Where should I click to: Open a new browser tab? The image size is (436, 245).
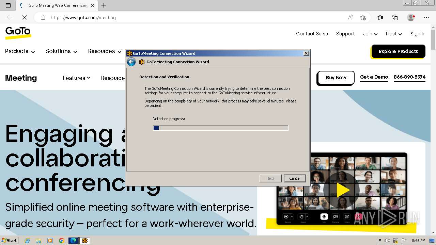(104, 5)
